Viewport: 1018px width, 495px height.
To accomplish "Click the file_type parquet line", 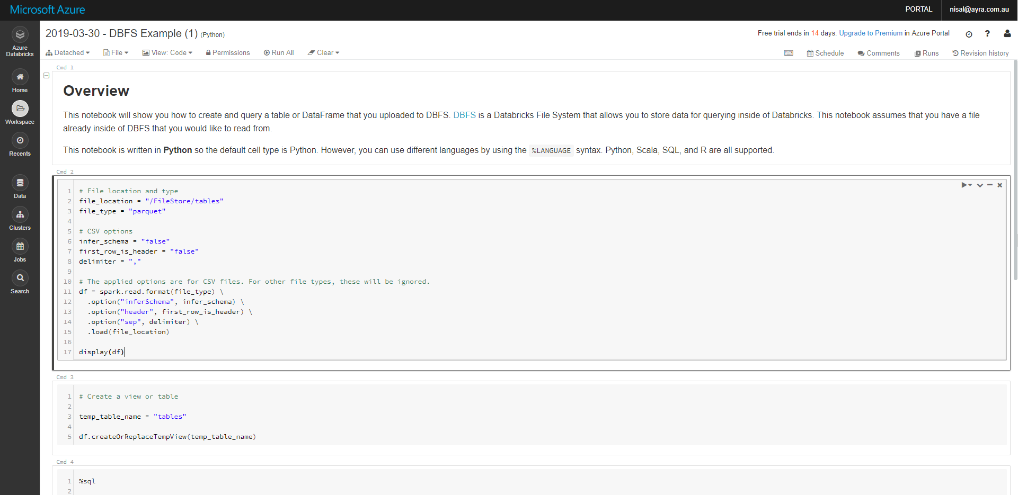I will click(122, 211).
